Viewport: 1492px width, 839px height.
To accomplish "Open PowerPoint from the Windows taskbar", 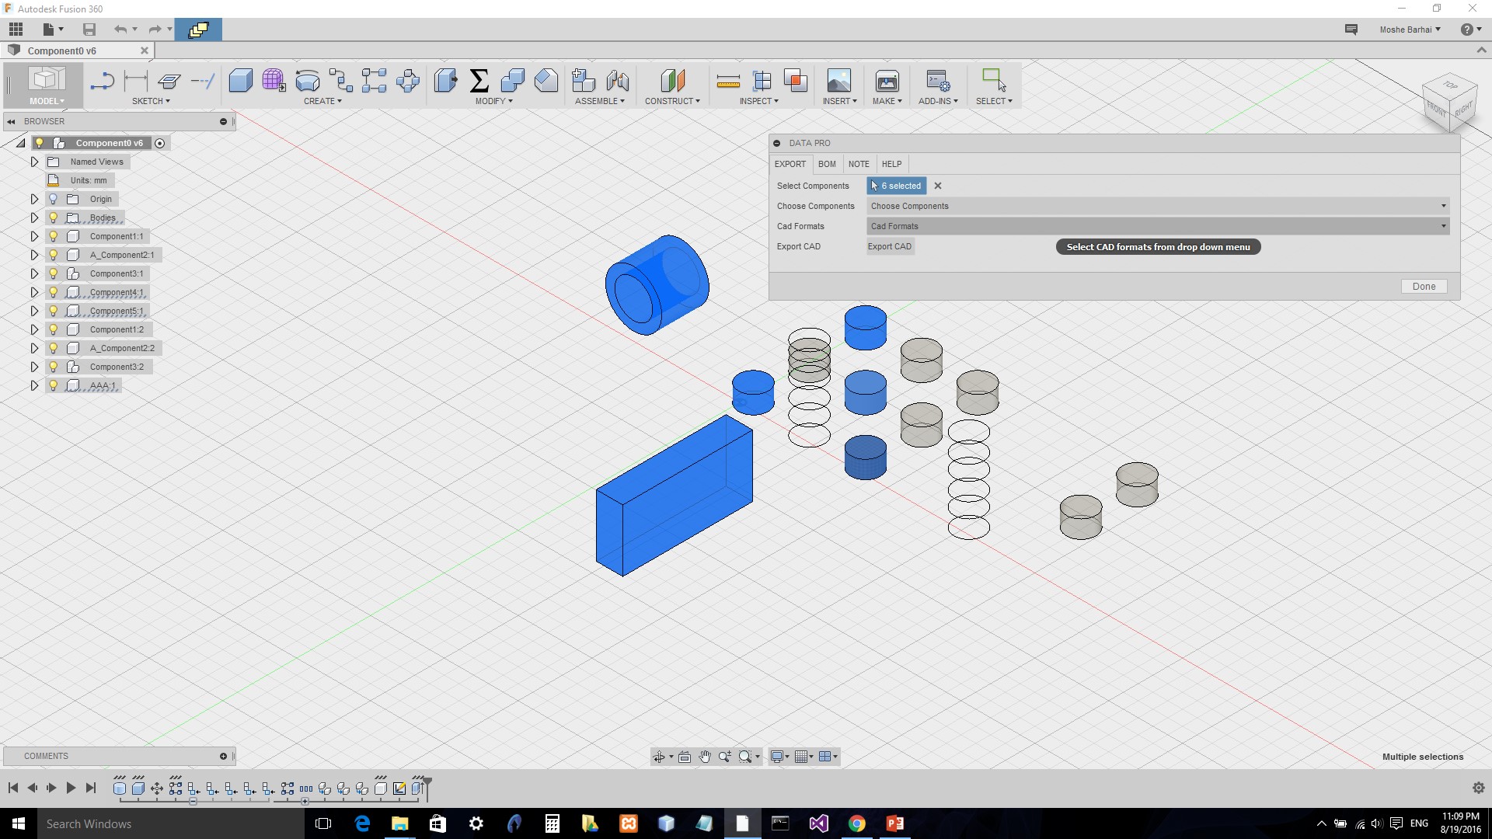I will 894,823.
